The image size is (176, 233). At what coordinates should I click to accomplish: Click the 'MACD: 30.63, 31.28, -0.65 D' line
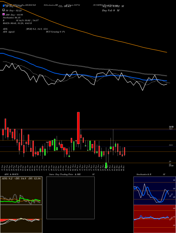[x=17, y=23]
